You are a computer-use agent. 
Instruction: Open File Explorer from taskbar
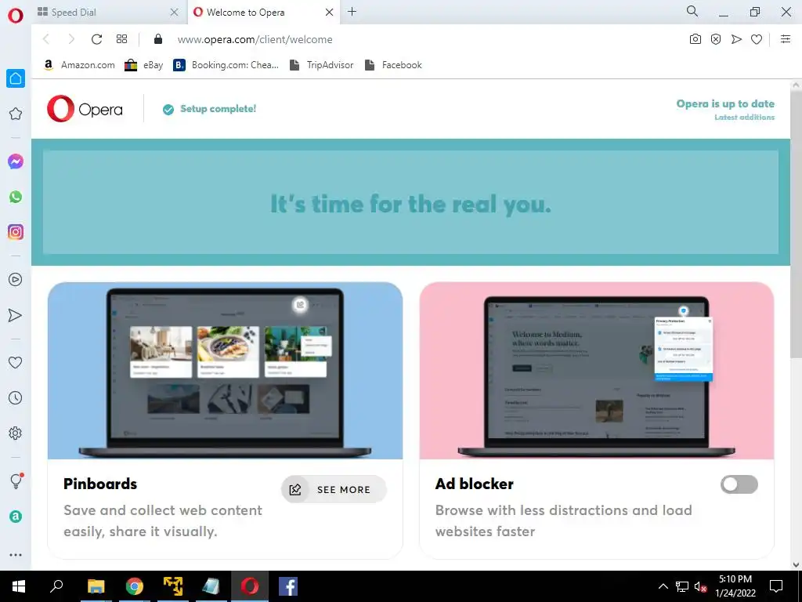pyautogui.click(x=96, y=586)
